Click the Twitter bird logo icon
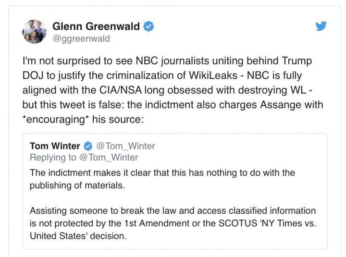 (321, 26)
